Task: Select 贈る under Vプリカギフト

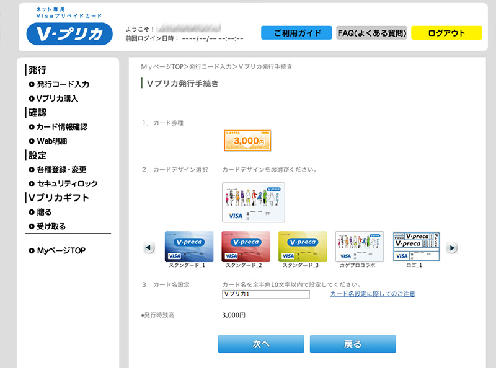Action: tap(44, 212)
